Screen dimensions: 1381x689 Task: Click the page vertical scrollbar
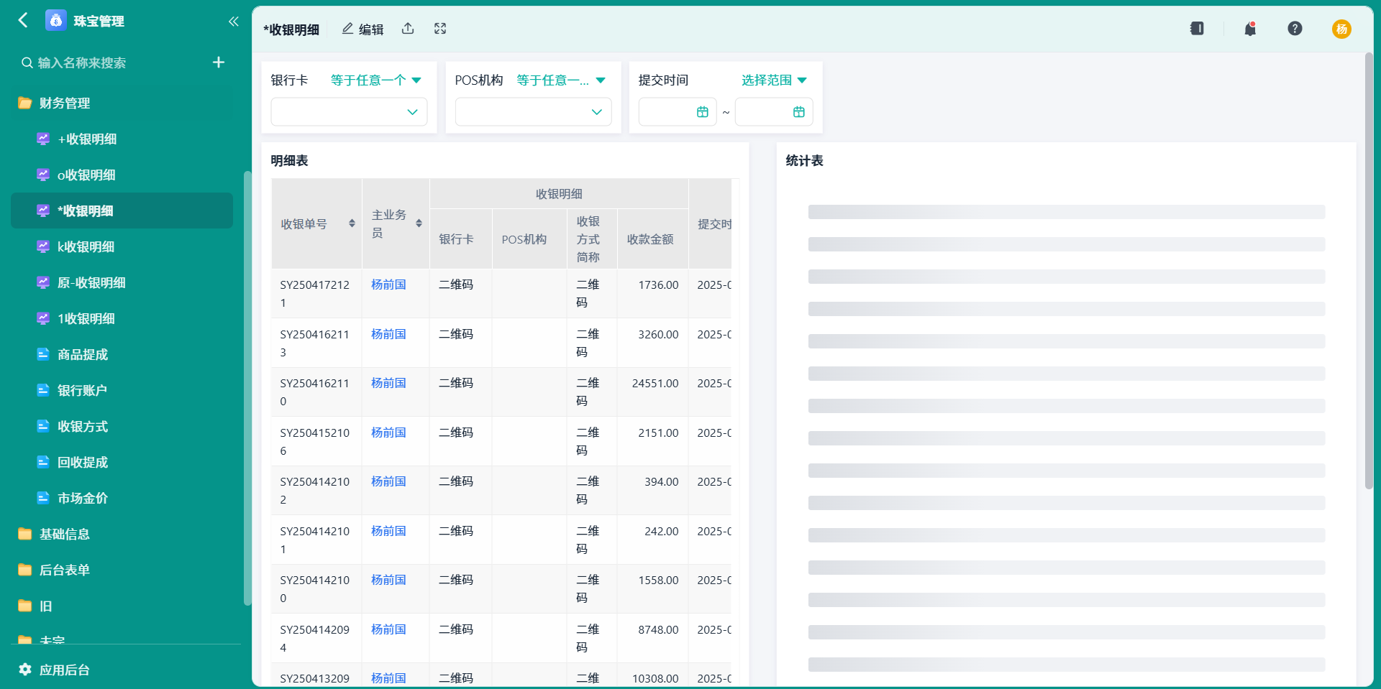tap(1369, 271)
